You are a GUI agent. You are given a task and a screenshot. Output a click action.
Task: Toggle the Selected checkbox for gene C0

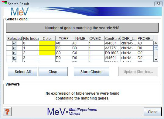[14, 53]
